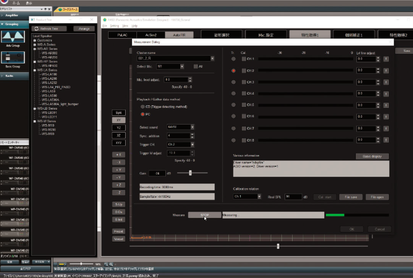Click the zoom-in magnifier in bottom toolbar
The height and width of the screenshot is (278, 413).
106,264
